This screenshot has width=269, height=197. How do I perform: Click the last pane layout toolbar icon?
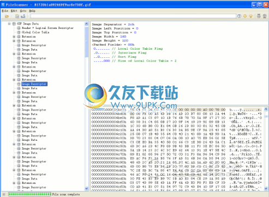click(x=265, y=16)
